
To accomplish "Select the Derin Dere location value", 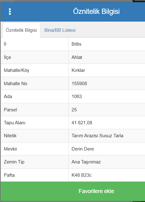I will [x=83, y=149].
